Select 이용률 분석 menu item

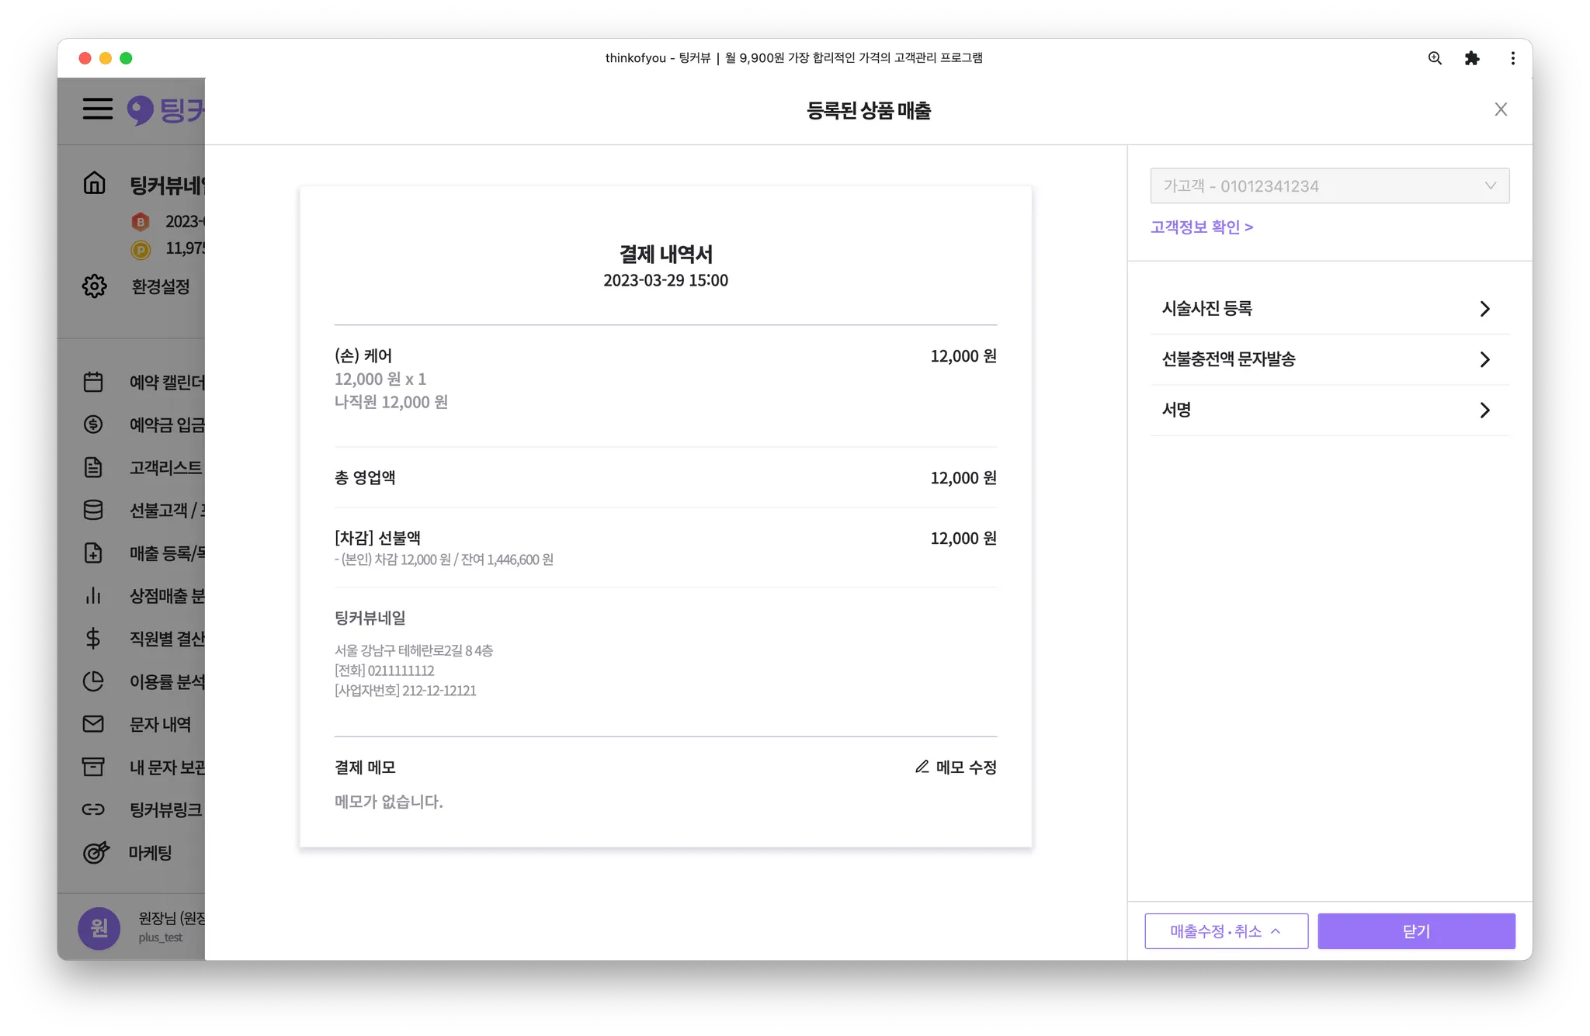tap(166, 681)
